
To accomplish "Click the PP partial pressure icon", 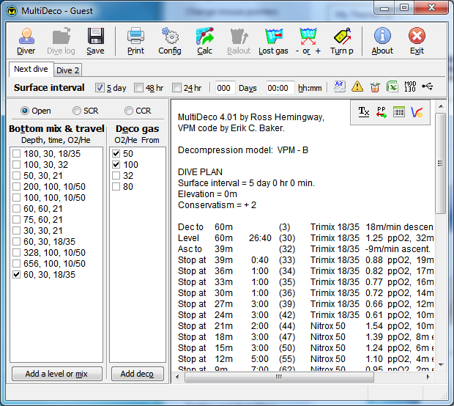I will pos(382,112).
